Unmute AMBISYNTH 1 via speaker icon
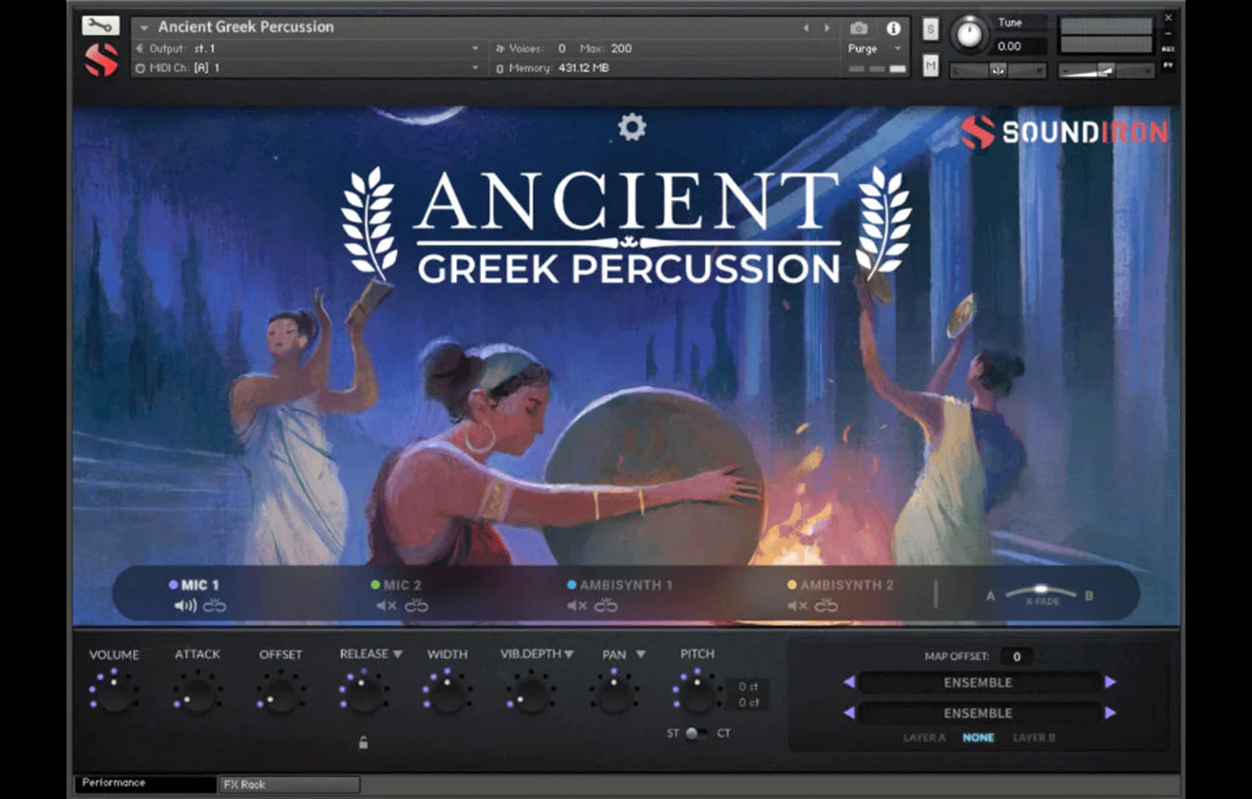Screen dimensions: 1252x799 [x=577, y=606]
